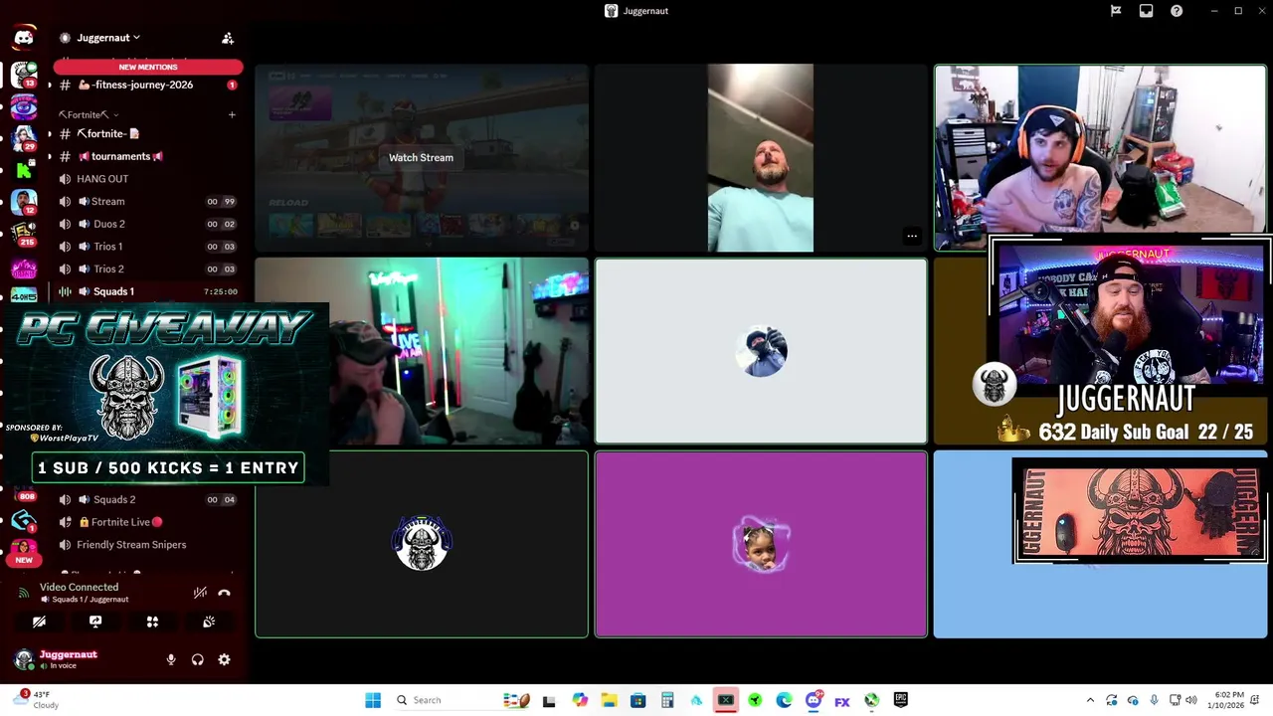Open Discord from the taskbar
The image size is (1273, 716).
tap(814, 700)
